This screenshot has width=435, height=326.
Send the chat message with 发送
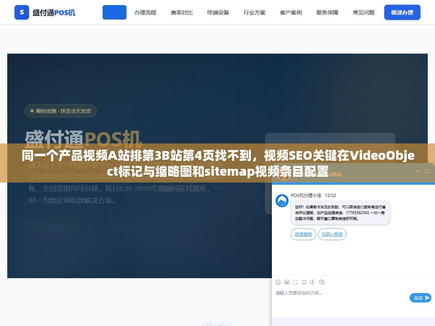point(420,298)
